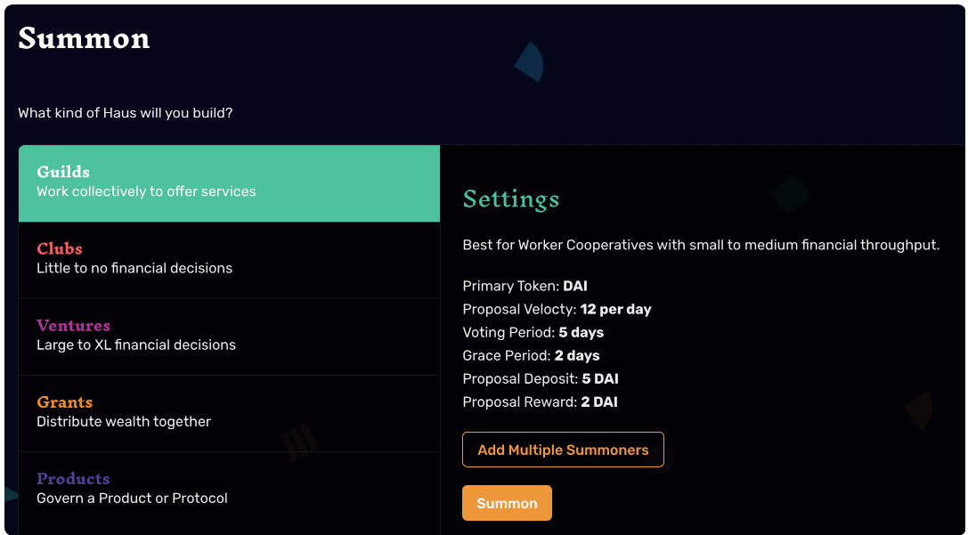Image resolution: width=968 pixels, height=535 pixels.
Task: Select Products to govern a protocol
Action: (229, 490)
